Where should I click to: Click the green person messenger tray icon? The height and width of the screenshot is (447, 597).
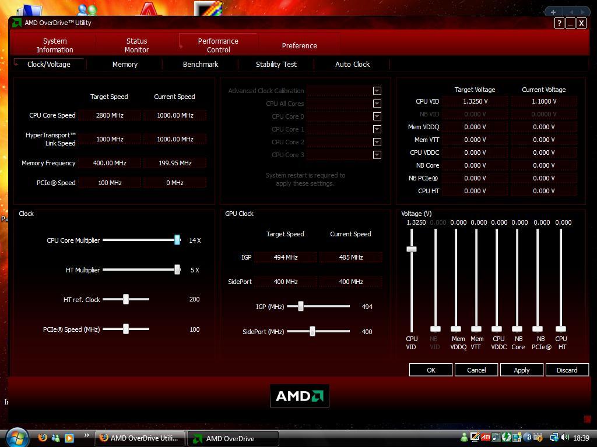coord(464,438)
